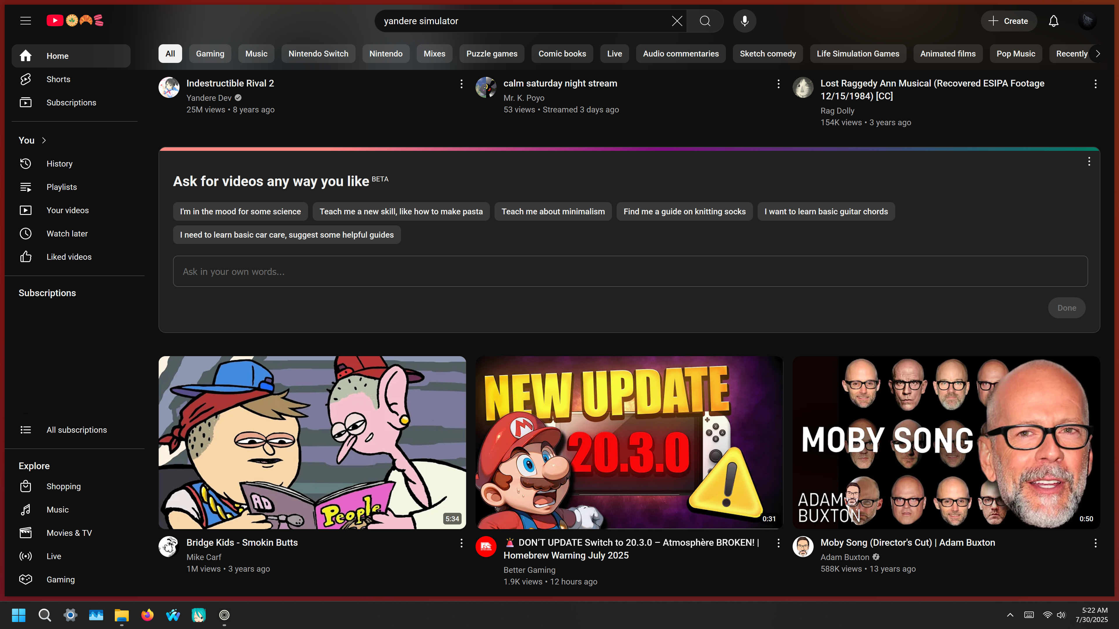Screen dimensions: 1119x629
Task: Click the Done button
Action: point(1067,308)
